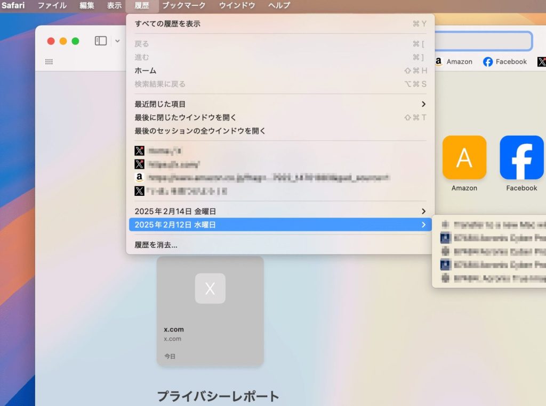Toggle the Safari sidebar button
The height and width of the screenshot is (406, 546).
tap(101, 41)
